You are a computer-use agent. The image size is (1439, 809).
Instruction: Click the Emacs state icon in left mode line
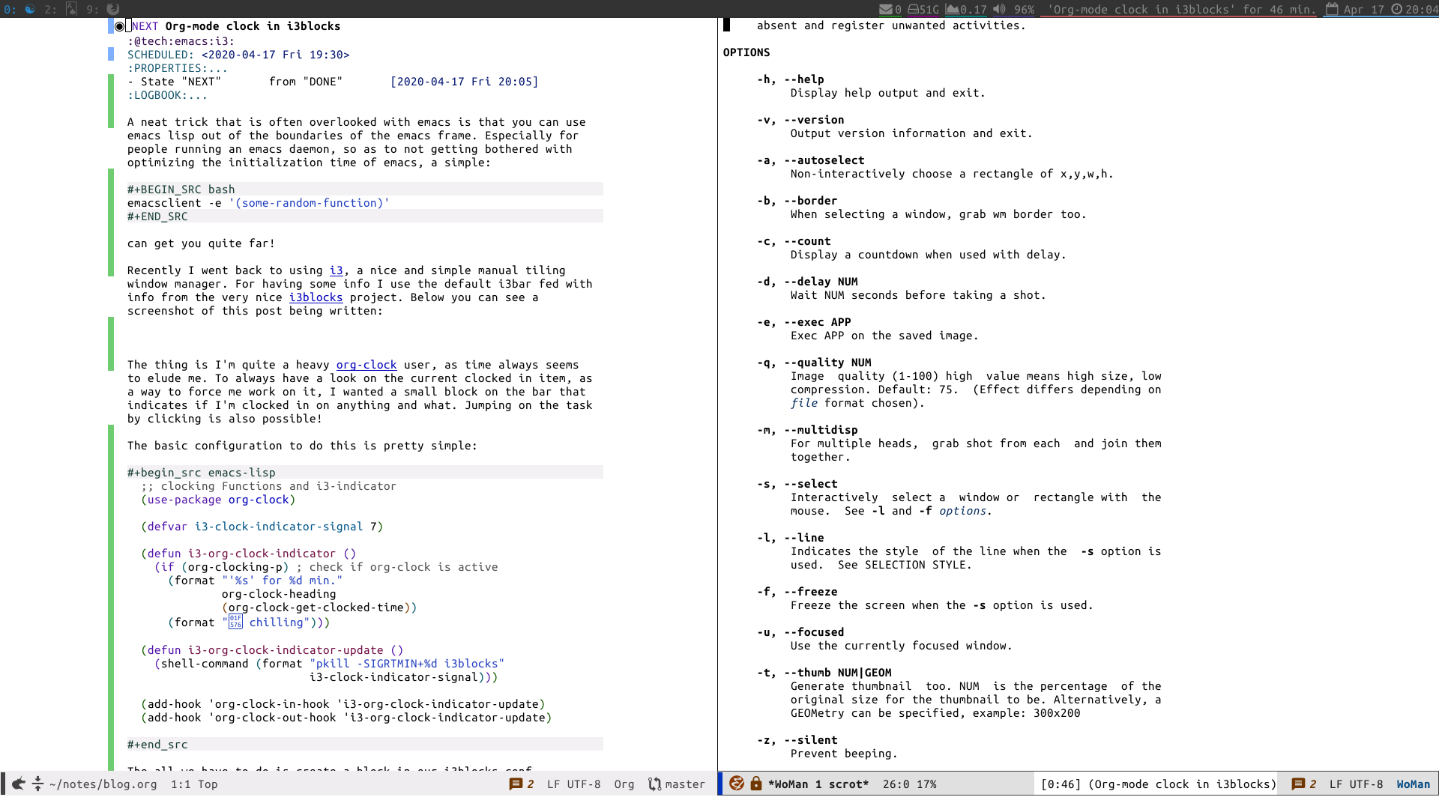18,784
